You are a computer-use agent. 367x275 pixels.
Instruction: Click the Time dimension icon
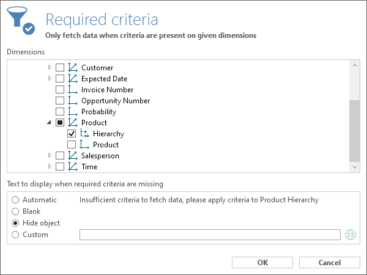[73, 166]
